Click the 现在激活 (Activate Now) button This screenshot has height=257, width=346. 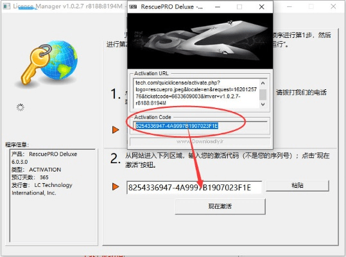pos(220,206)
